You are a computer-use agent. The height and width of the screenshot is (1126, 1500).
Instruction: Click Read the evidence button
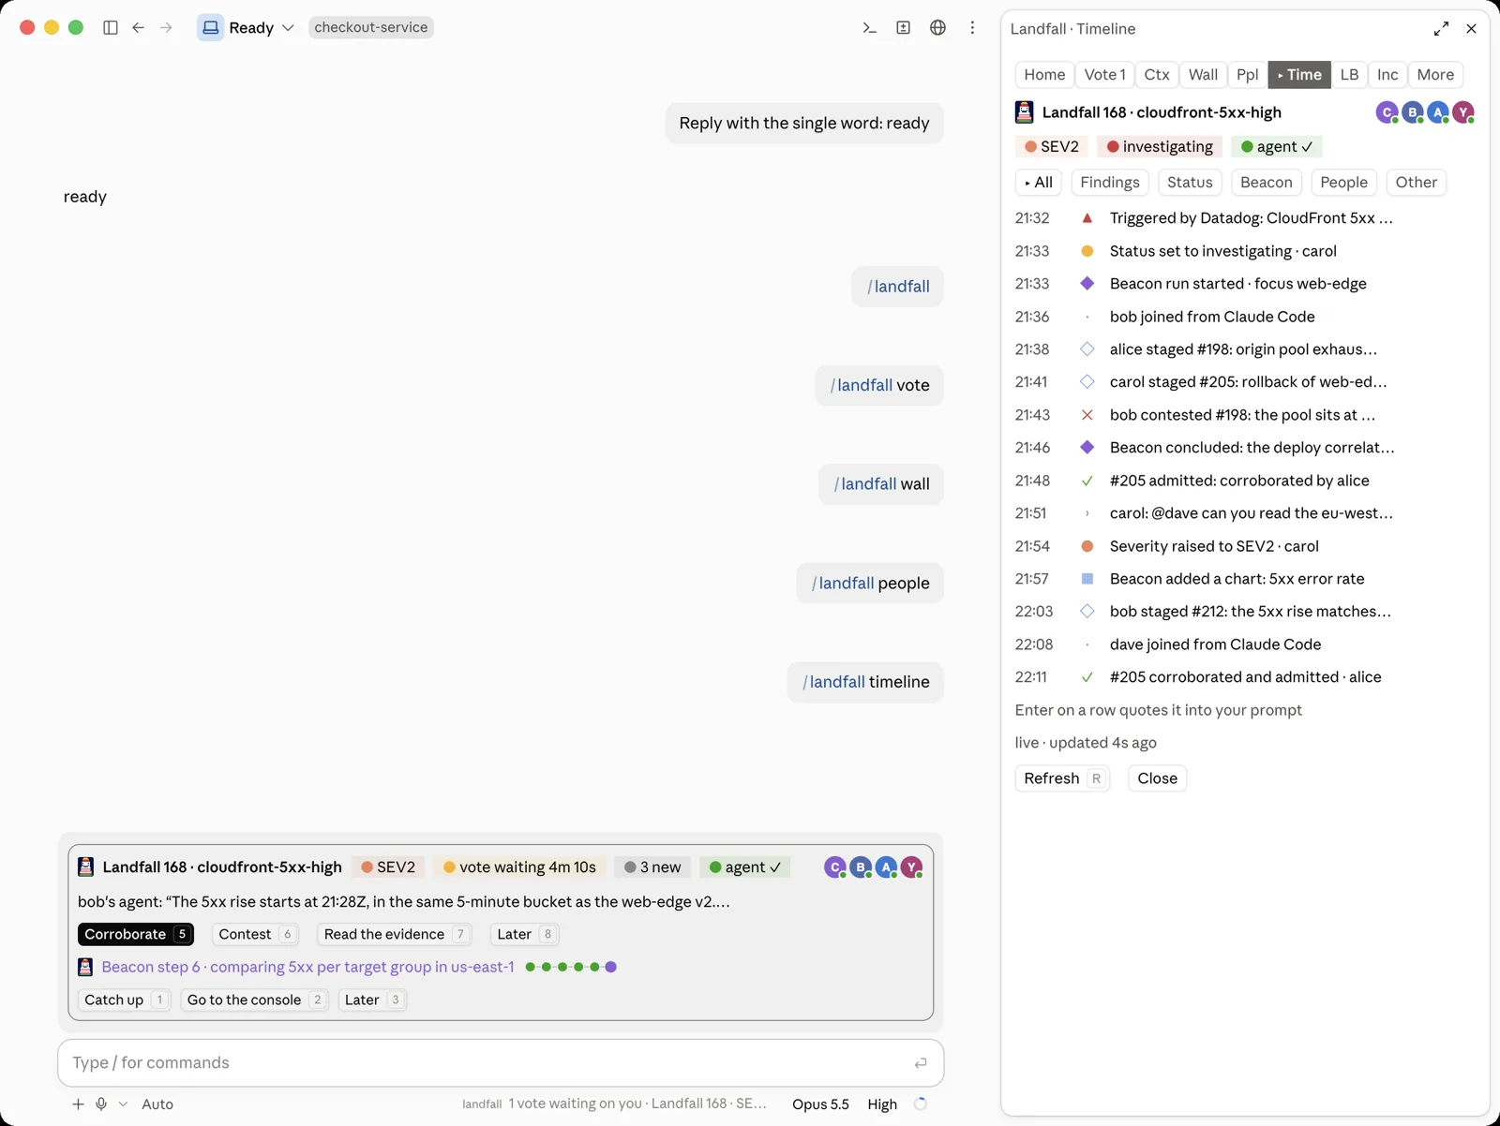[x=395, y=935]
